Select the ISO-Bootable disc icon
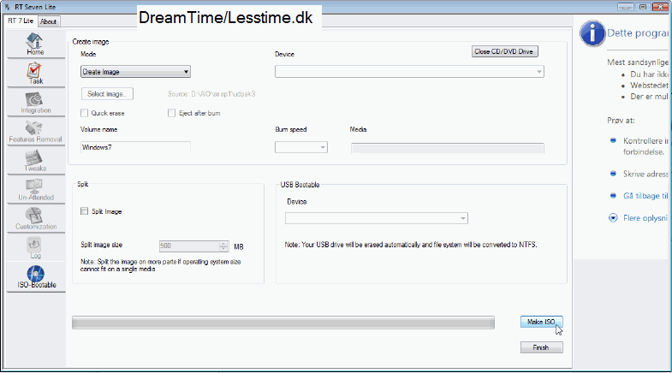The height and width of the screenshot is (373, 672). (36, 274)
